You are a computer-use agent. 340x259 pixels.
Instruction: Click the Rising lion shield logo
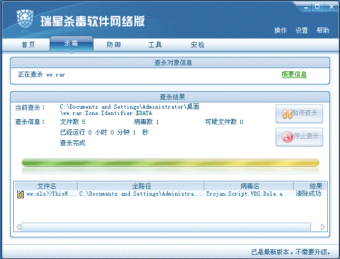click(25, 19)
